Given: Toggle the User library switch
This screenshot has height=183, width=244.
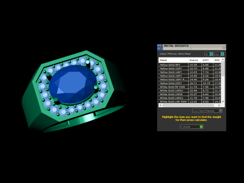Looking at the screenshot, I should click(222, 54).
